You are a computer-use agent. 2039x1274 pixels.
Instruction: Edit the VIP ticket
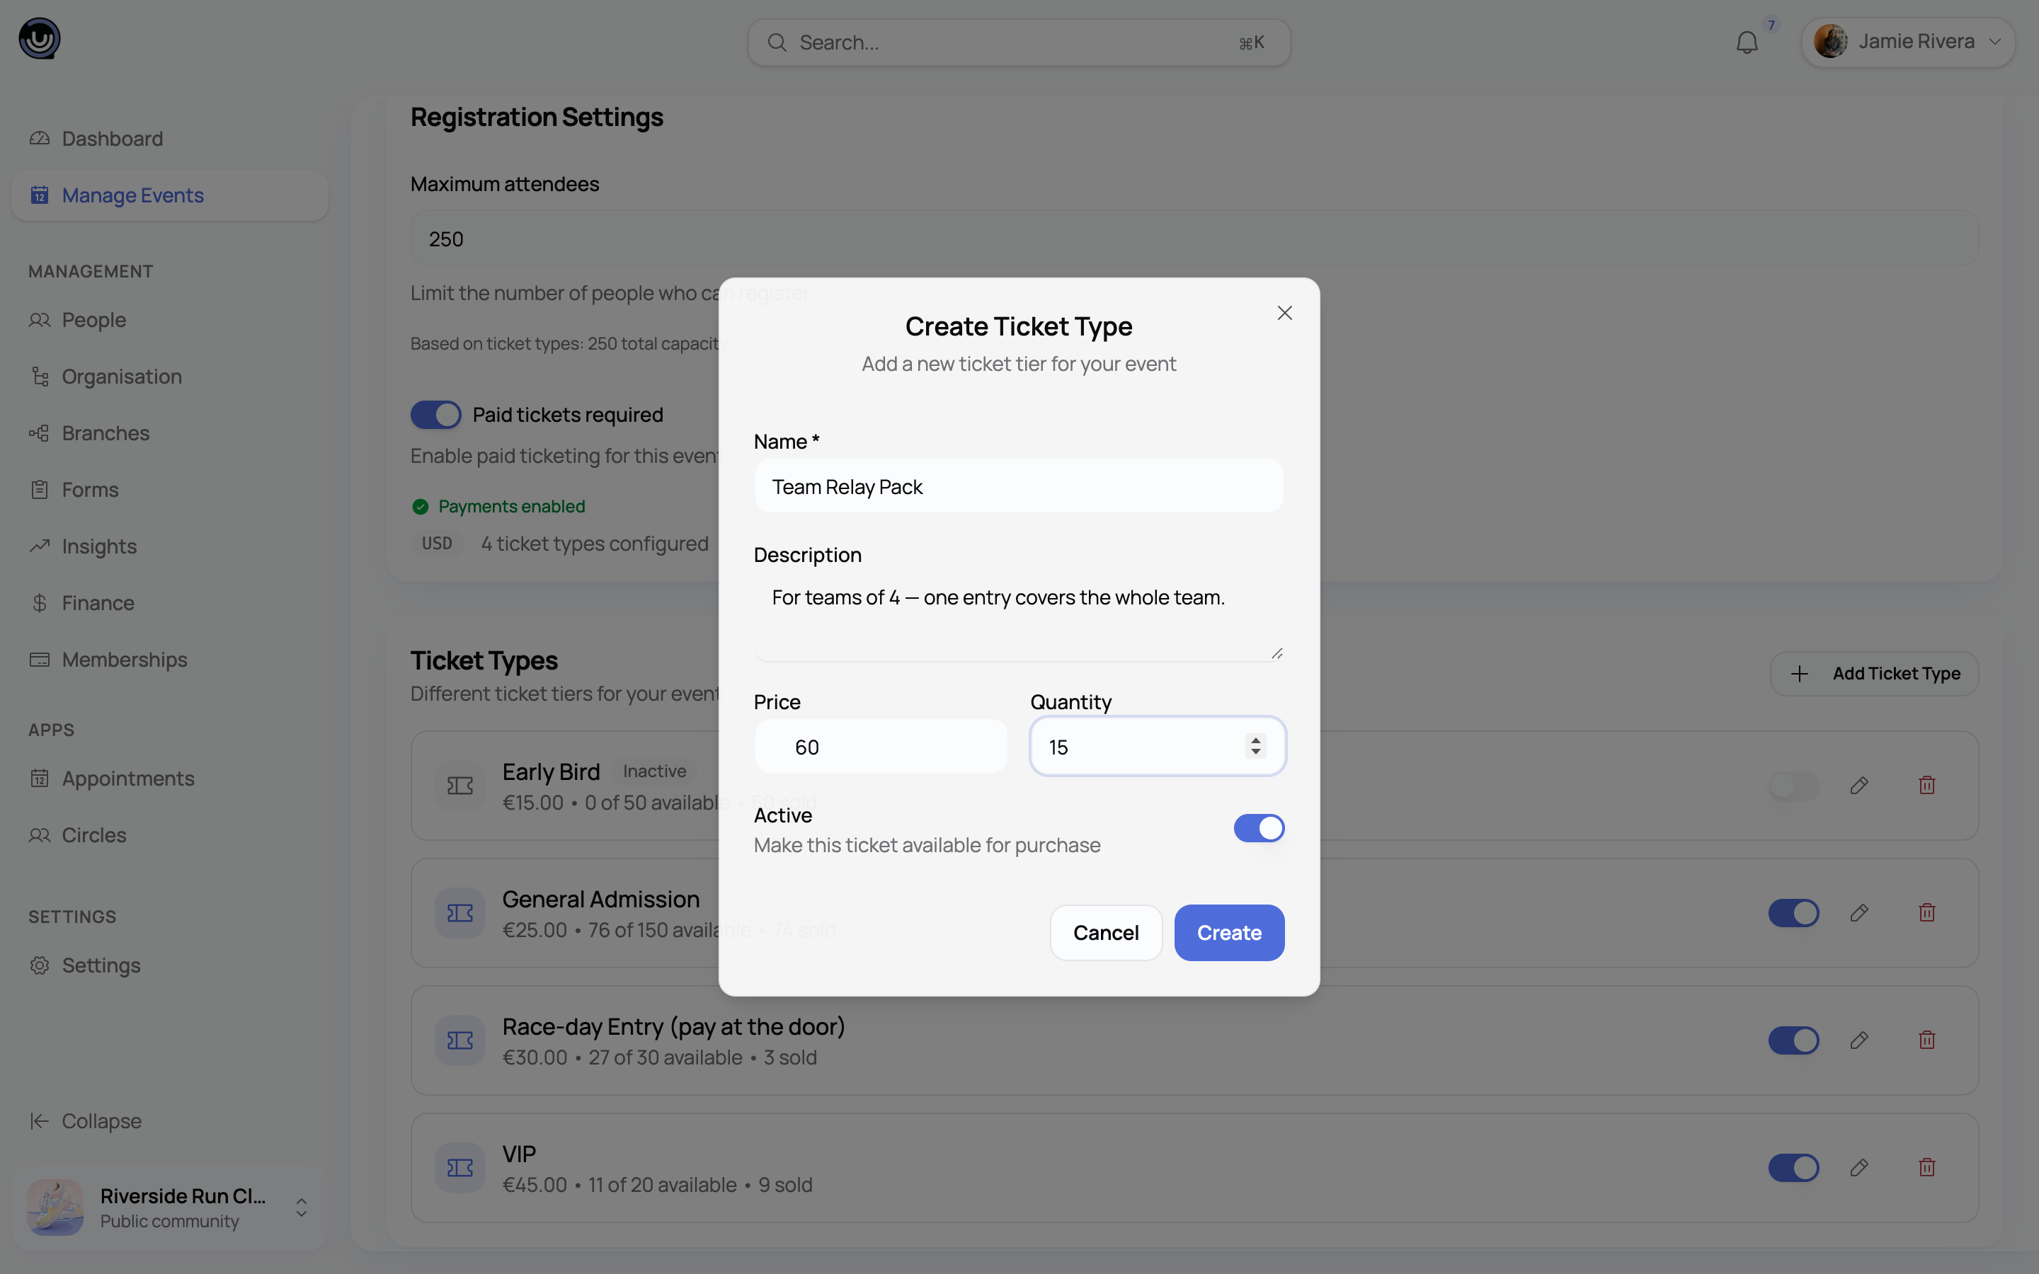pos(1858,1168)
